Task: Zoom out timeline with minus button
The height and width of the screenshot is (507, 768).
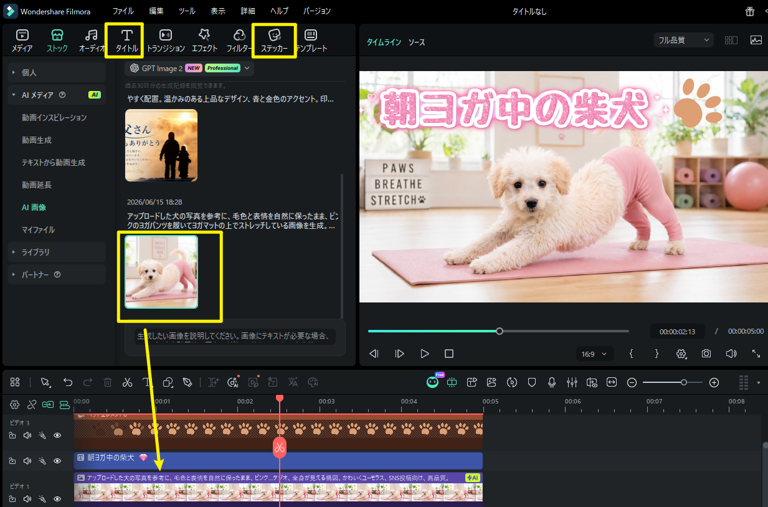Action: 632,382
